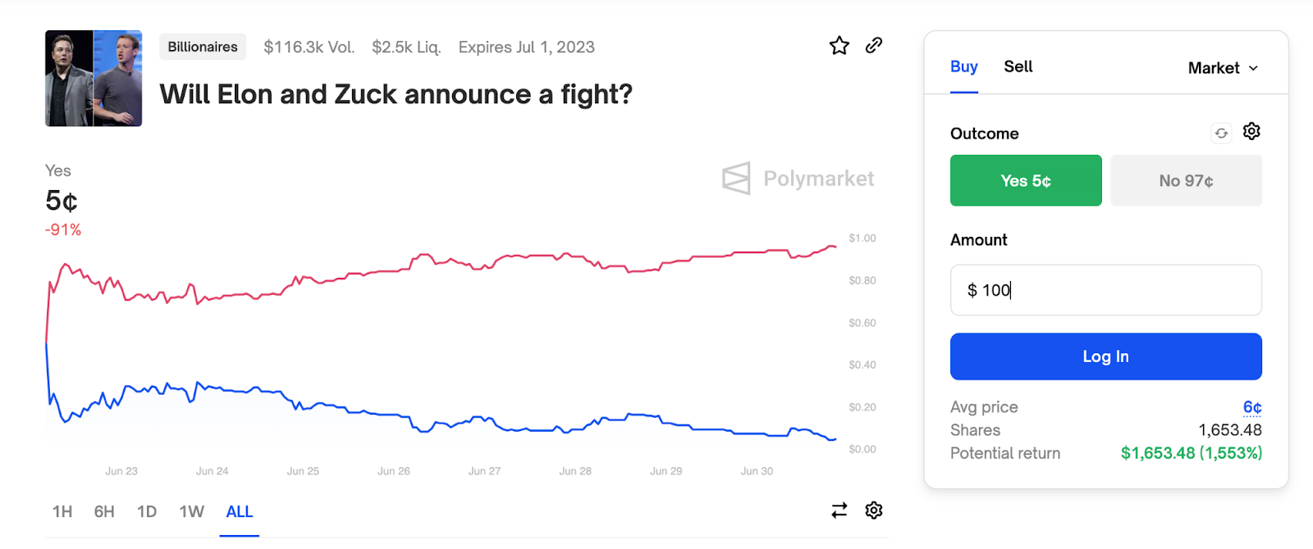Open trade settings gear in Outcome row
The width and height of the screenshot is (1313, 549).
[1251, 131]
